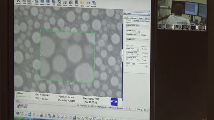Click the Time :17:06:08 text

click(x=90, y=102)
